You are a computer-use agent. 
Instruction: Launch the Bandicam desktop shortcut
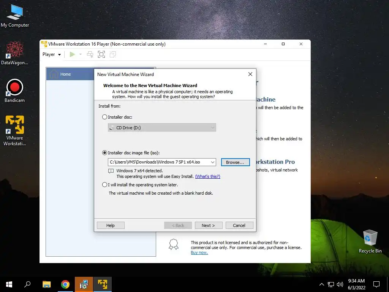tap(15, 91)
